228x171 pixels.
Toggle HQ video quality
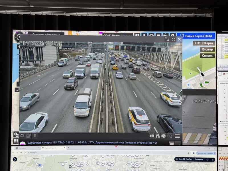coord(170,136)
